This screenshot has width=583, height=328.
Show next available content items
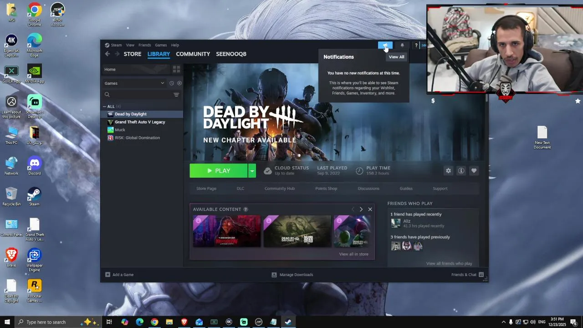(x=361, y=210)
